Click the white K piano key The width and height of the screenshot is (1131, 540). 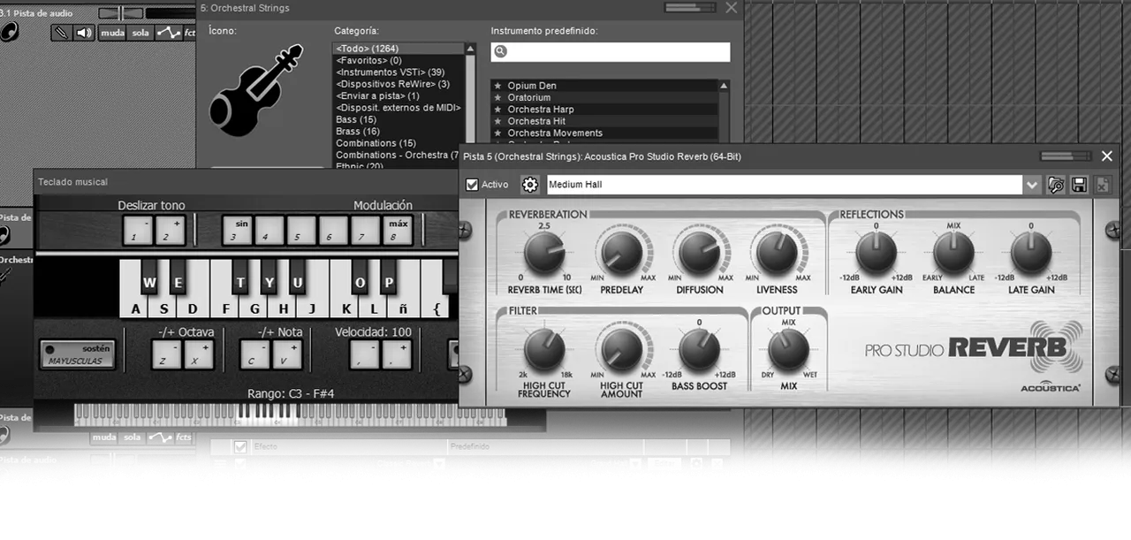pyautogui.click(x=345, y=306)
